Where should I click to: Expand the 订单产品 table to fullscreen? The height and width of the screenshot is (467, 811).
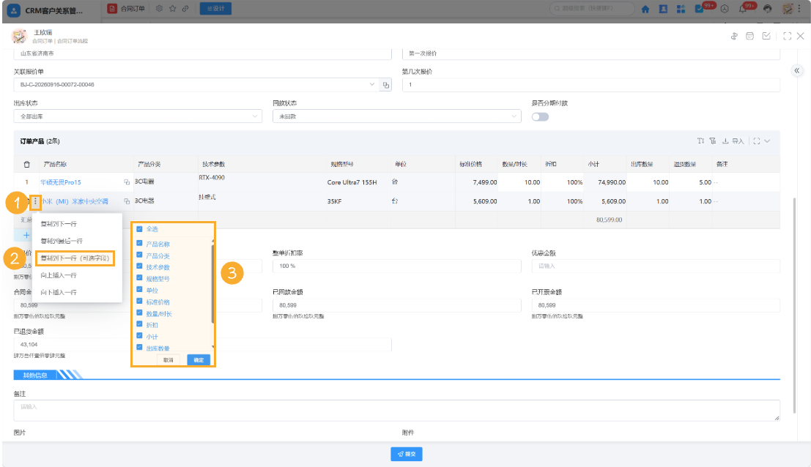(757, 141)
